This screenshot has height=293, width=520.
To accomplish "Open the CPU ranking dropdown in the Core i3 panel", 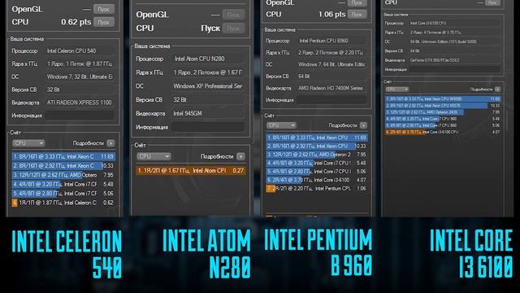I will point(396,89).
